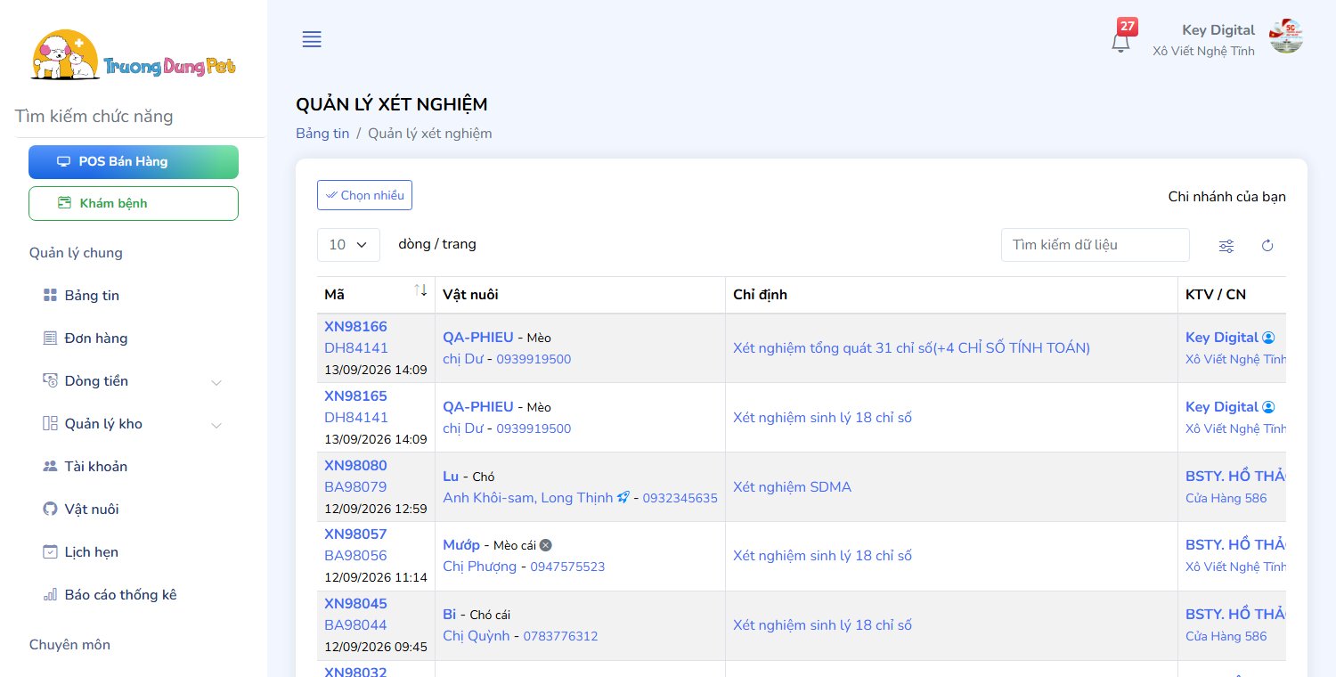
Task: Click phone number 0947575523
Action: (567, 567)
